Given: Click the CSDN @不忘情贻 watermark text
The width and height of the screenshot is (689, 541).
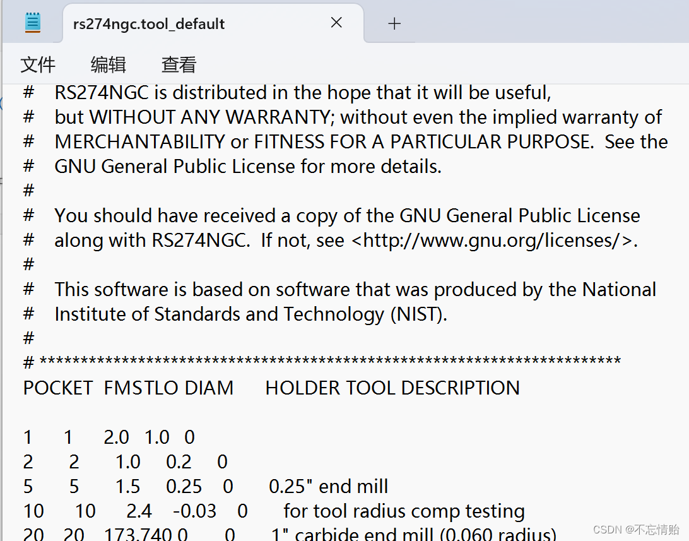Looking at the screenshot, I should [634, 530].
